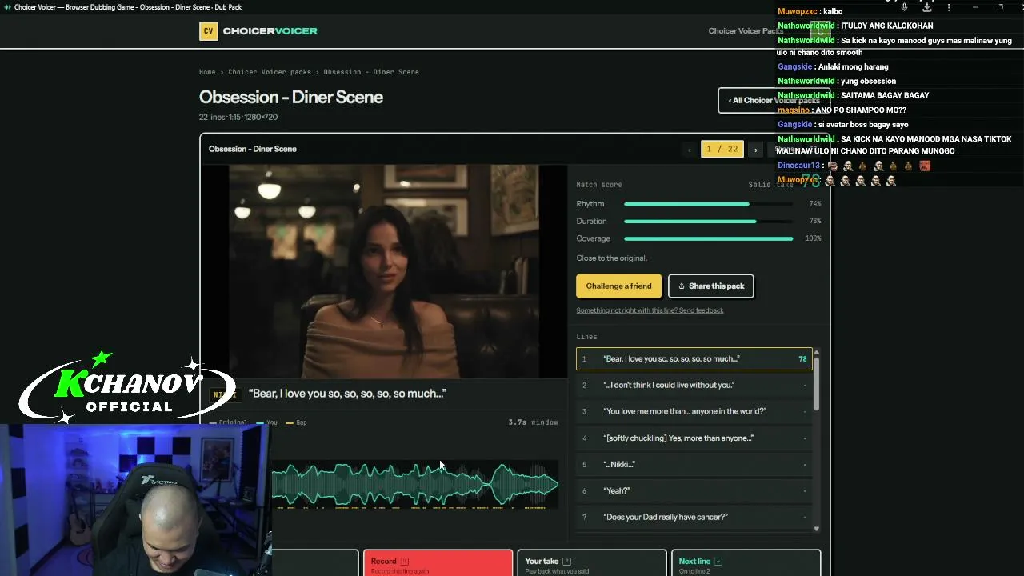The width and height of the screenshot is (1024, 576).
Task: Go to Home breadcrumb
Action: tap(207, 72)
